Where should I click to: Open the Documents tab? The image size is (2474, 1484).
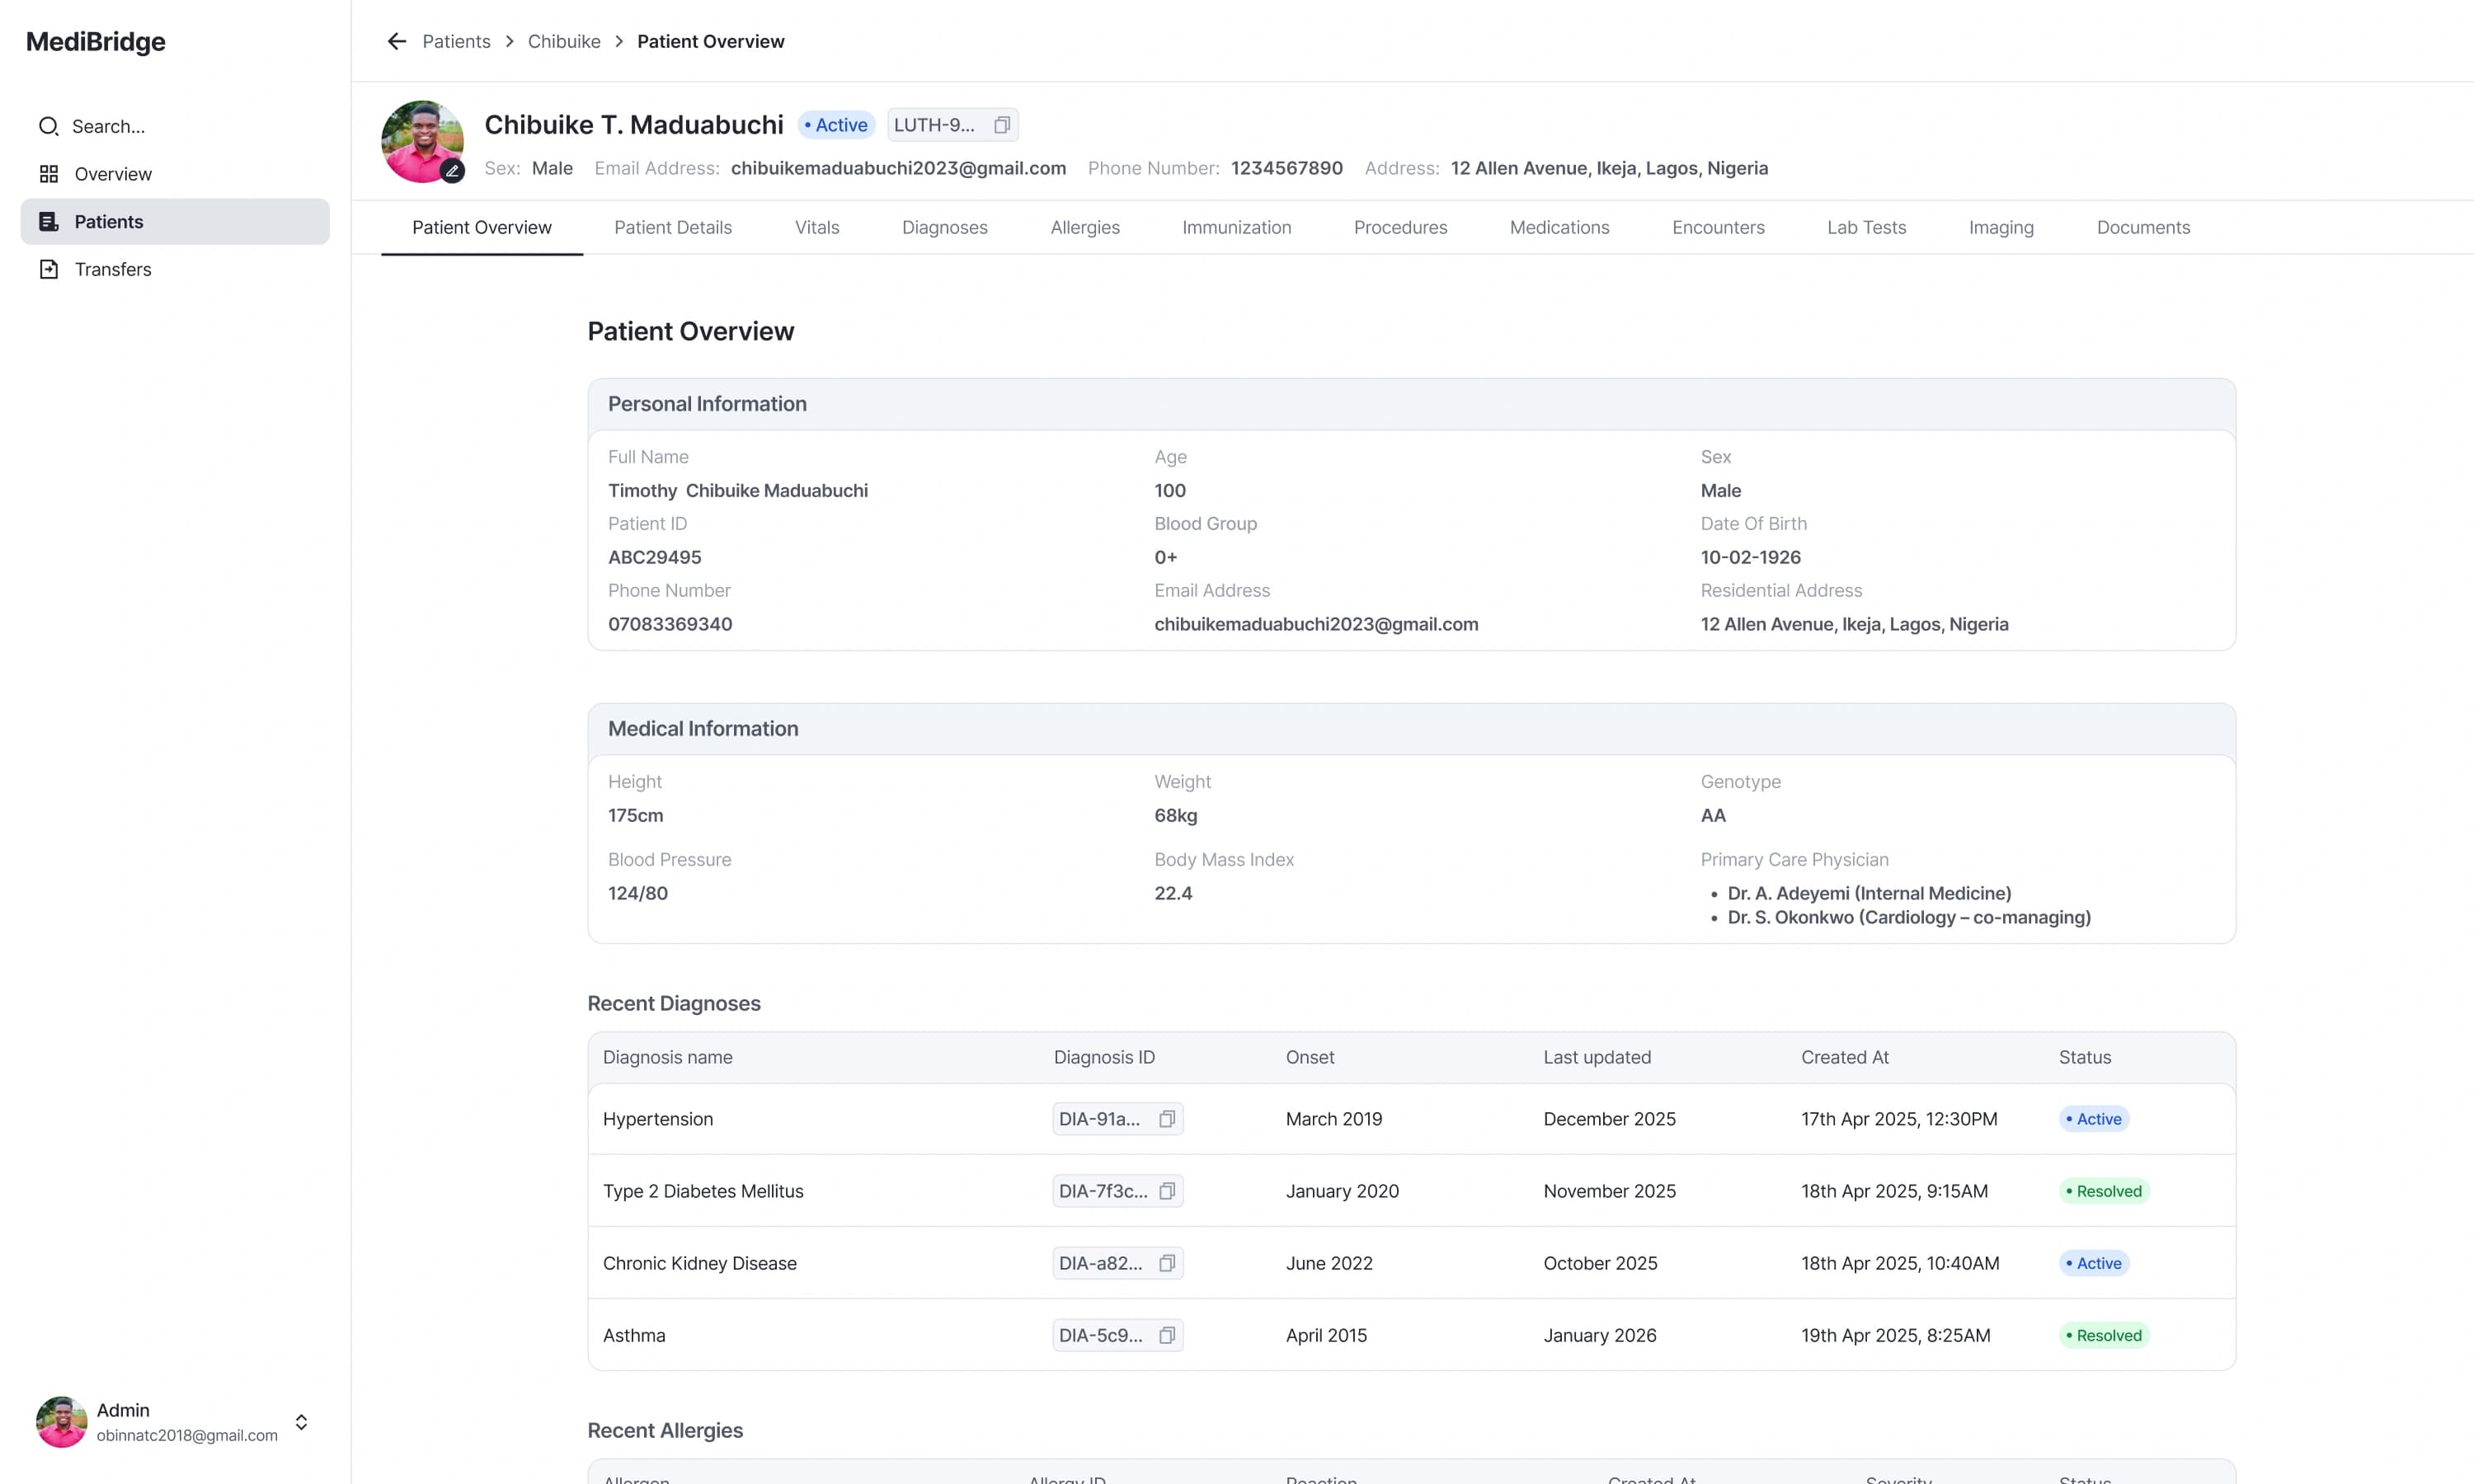click(x=2143, y=227)
